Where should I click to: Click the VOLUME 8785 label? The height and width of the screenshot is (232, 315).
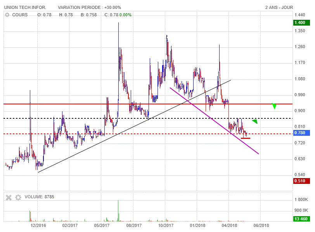coord(40,197)
